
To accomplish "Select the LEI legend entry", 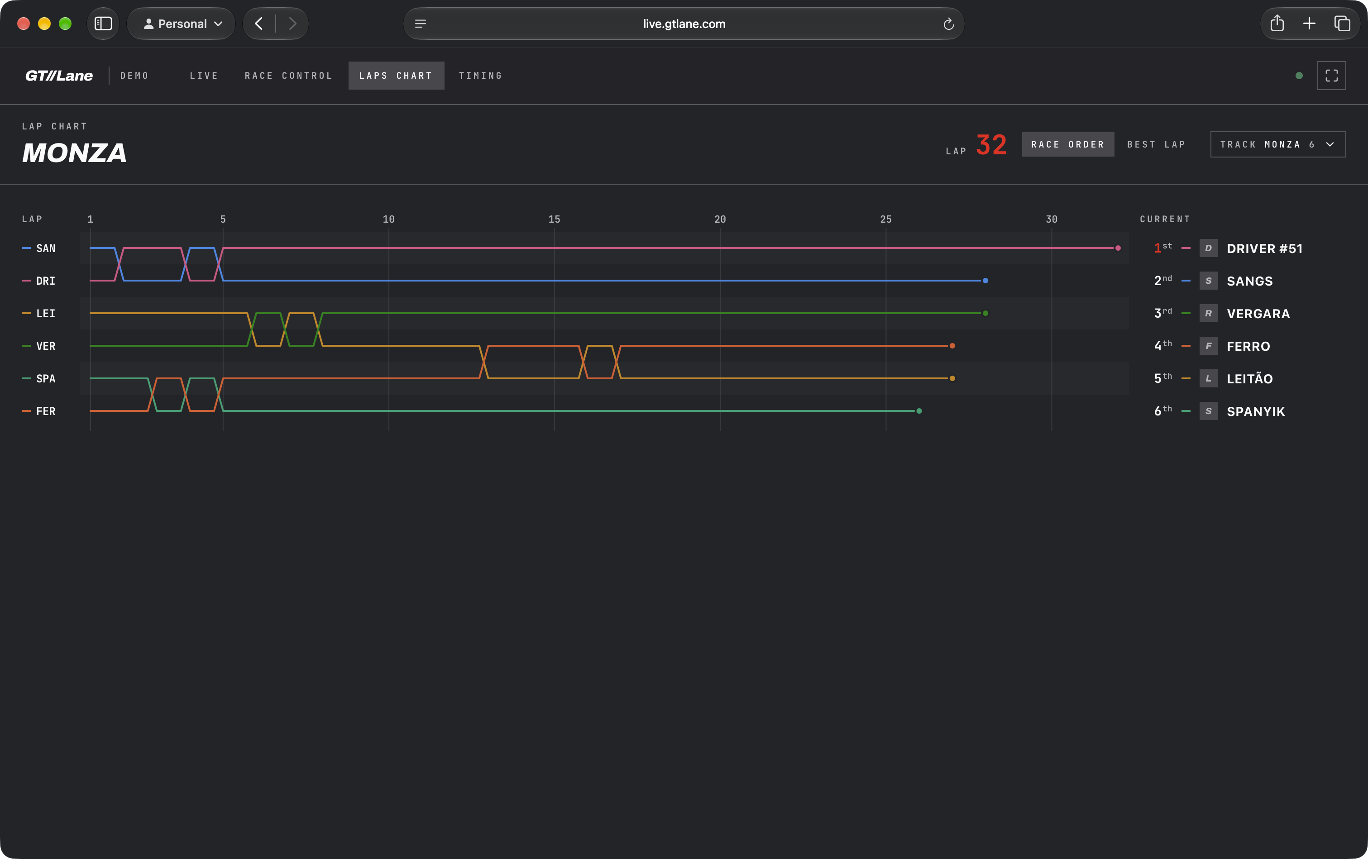I will click(x=39, y=314).
